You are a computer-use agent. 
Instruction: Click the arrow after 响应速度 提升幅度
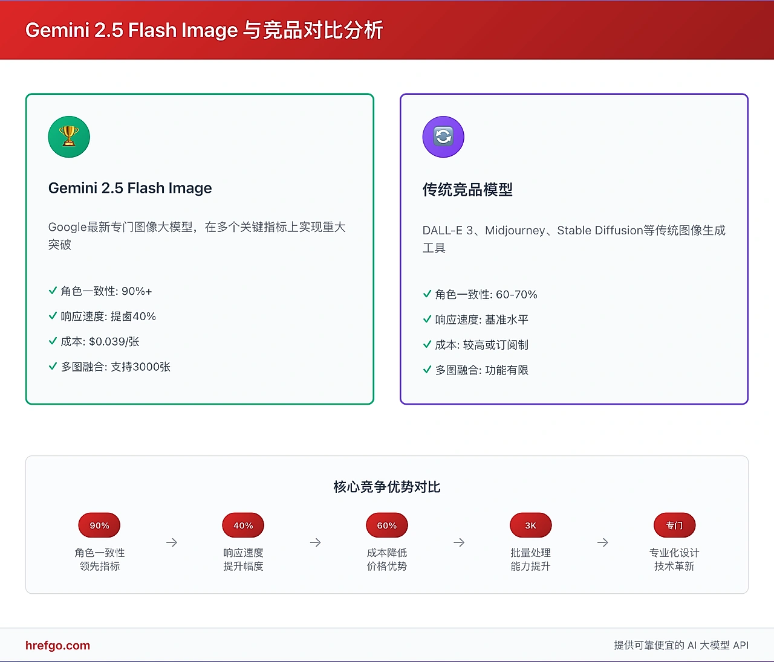(x=315, y=542)
